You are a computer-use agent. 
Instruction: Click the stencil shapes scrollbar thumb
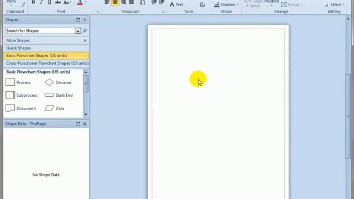click(x=86, y=83)
